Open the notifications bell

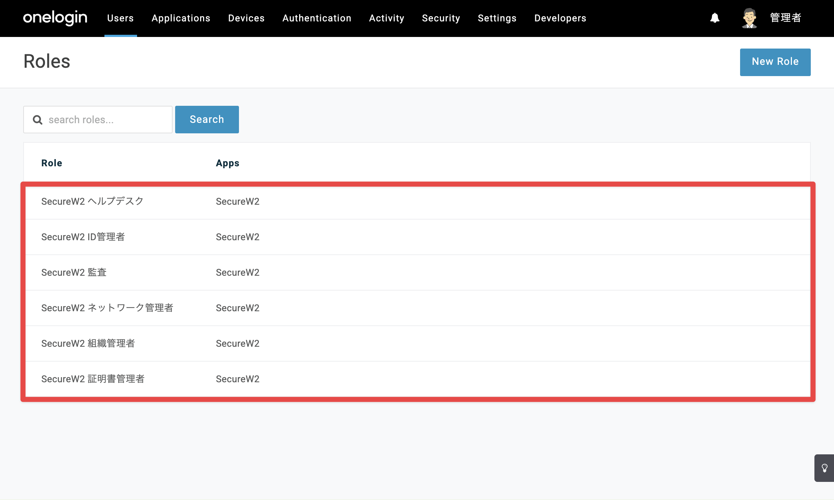pos(715,18)
